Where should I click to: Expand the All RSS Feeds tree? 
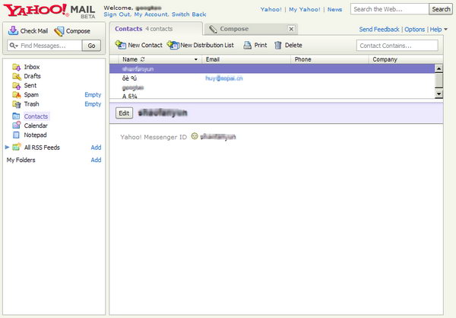coord(8,147)
